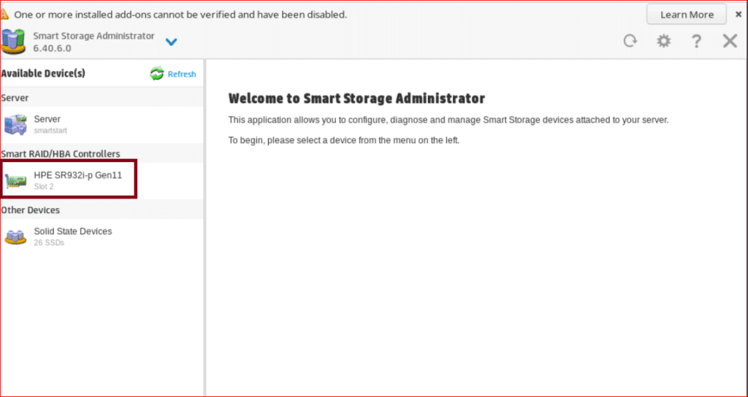
Task: Click the Smart Storage Administrator title text
Action: pyautogui.click(x=93, y=36)
